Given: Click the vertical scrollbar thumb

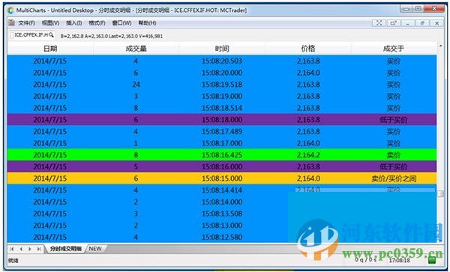Looking at the screenshot, I should 440,193.
